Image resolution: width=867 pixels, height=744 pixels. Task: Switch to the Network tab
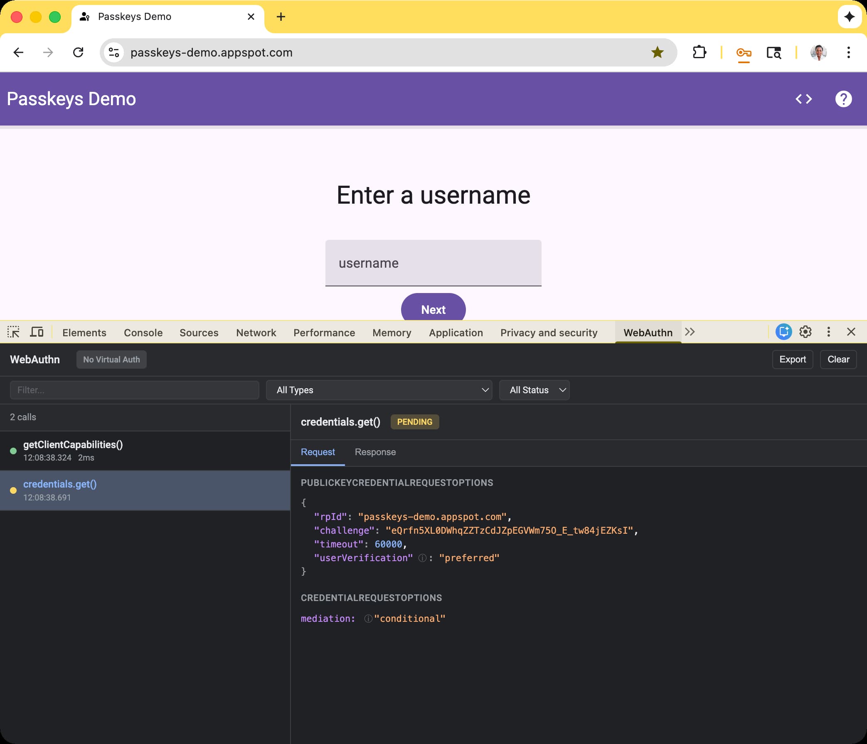[x=256, y=332]
